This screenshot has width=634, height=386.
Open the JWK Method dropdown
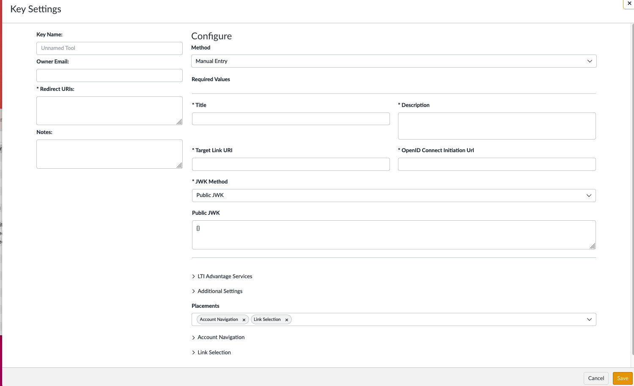pos(589,195)
